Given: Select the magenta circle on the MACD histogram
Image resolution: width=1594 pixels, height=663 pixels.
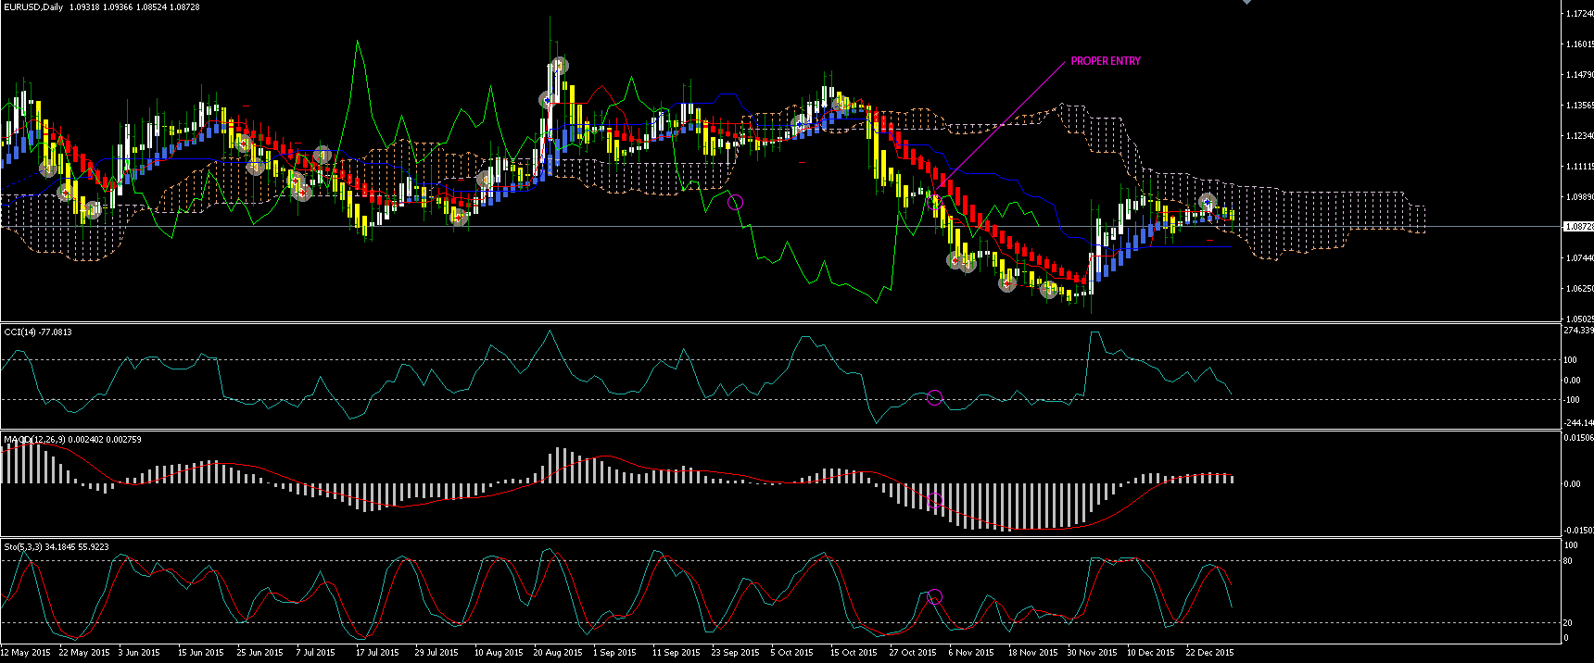Looking at the screenshot, I should 934,500.
